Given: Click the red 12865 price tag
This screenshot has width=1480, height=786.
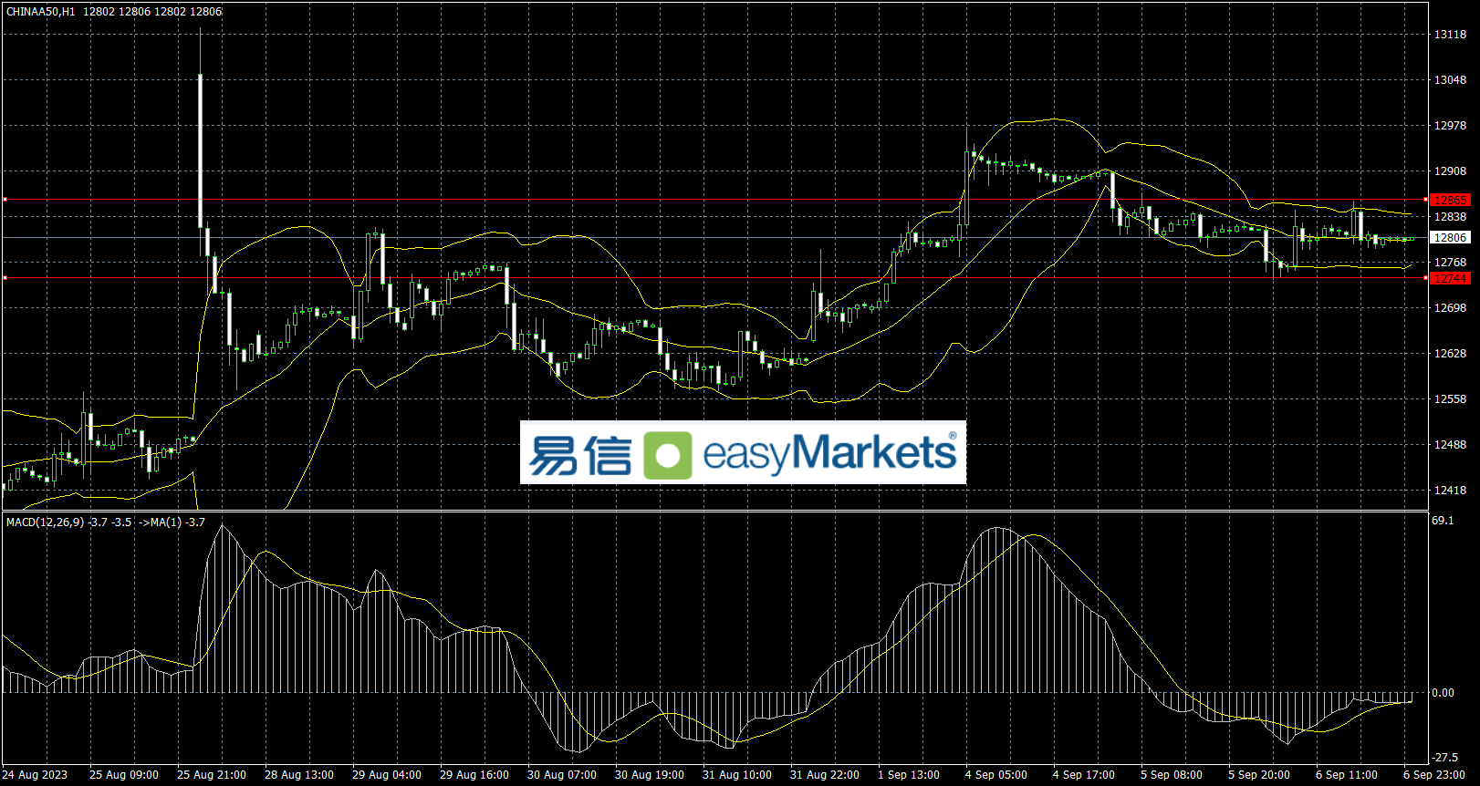Looking at the screenshot, I should tap(1450, 200).
